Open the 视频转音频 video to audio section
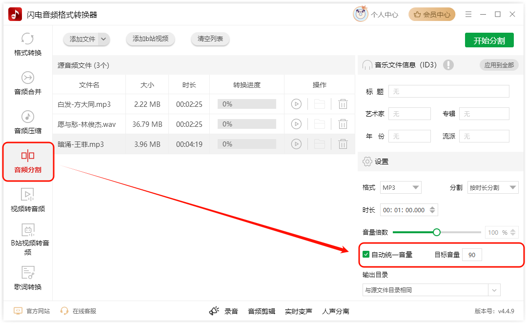Viewport: 527px width, 324px height. (27, 201)
